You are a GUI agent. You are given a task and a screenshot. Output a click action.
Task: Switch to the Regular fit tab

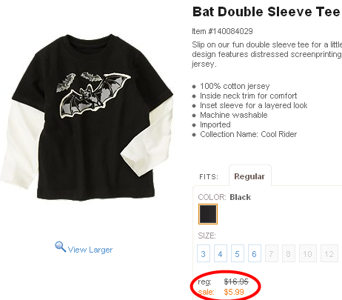click(249, 176)
